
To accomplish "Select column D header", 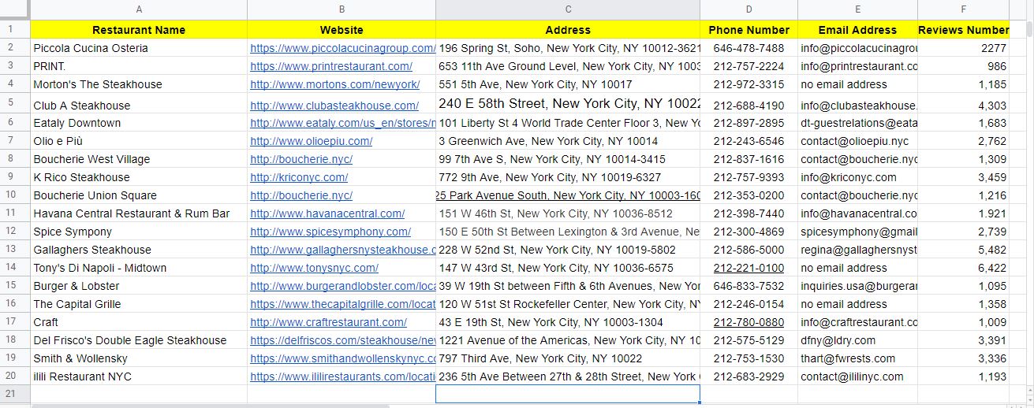I will pyautogui.click(x=748, y=9).
